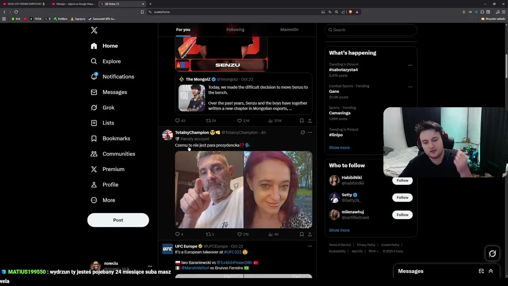Share The MongolZ Senzu post
The image size is (508, 286).
[310, 121]
